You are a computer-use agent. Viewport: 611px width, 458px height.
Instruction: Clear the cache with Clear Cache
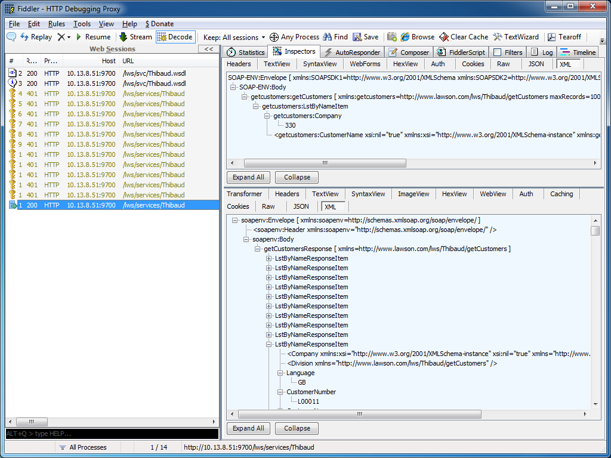pyautogui.click(x=464, y=37)
